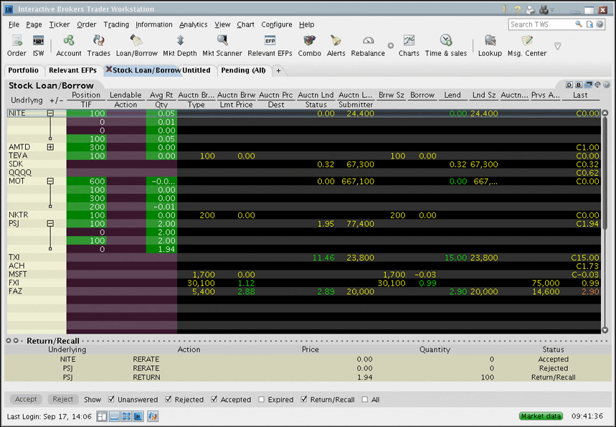Open the Configure menu
Viewport: 616px width, 427px height.
point(277,24)
